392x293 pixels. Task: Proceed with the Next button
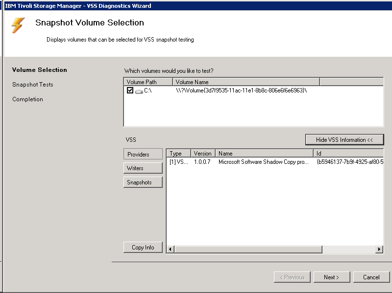point(331,277)
